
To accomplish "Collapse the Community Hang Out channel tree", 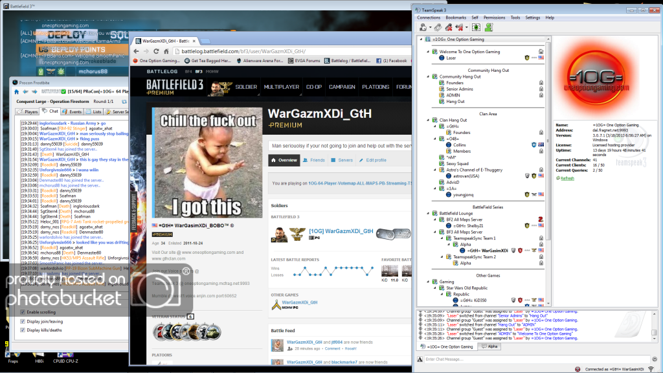I will 427,76.
